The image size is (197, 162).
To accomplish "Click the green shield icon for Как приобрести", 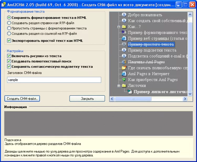I will click(x=124, y=80).
